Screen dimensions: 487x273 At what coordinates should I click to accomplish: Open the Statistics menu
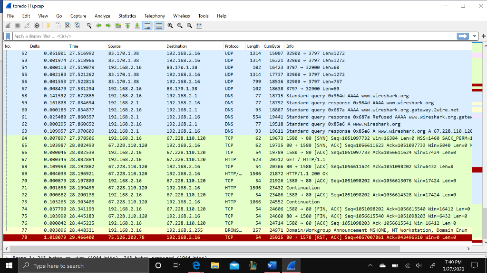coord(127,16)
